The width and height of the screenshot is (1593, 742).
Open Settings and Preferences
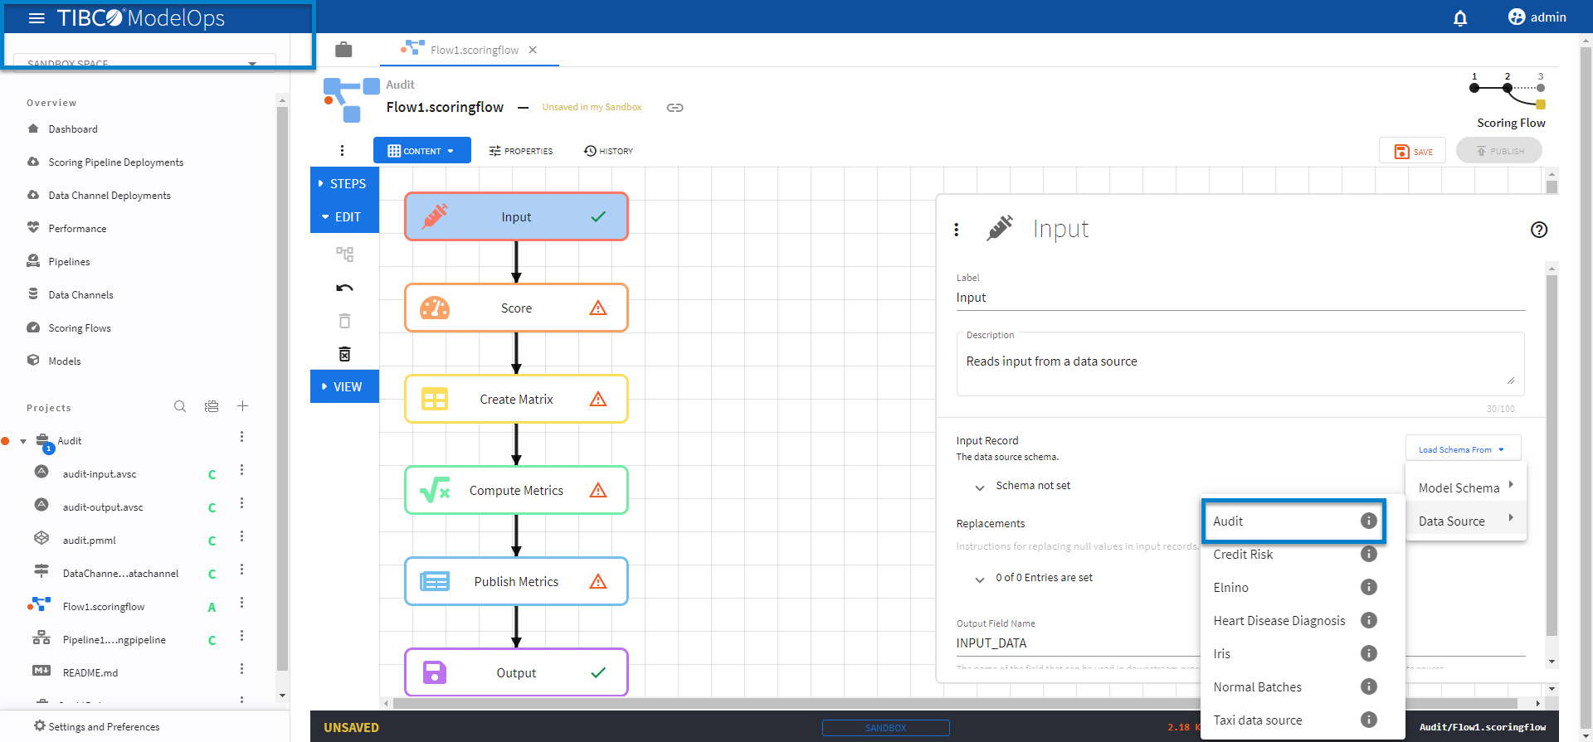[96, 726]
